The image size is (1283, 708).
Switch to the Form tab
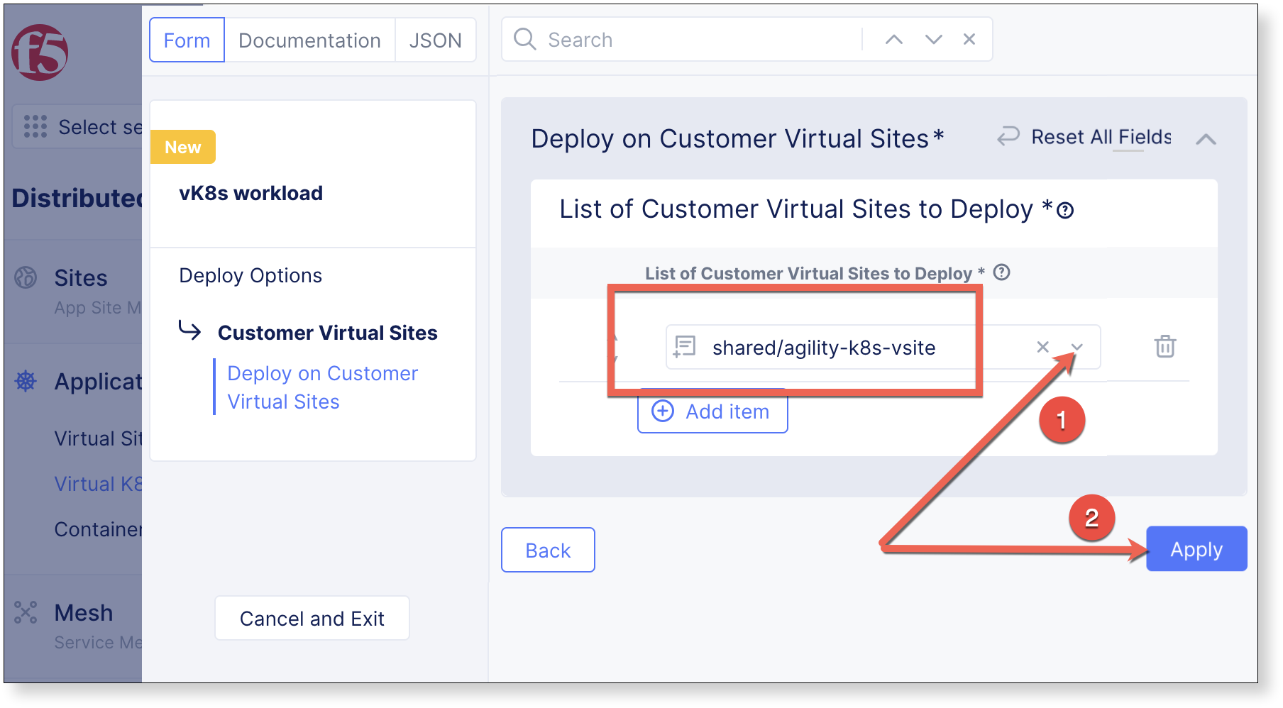187,40
